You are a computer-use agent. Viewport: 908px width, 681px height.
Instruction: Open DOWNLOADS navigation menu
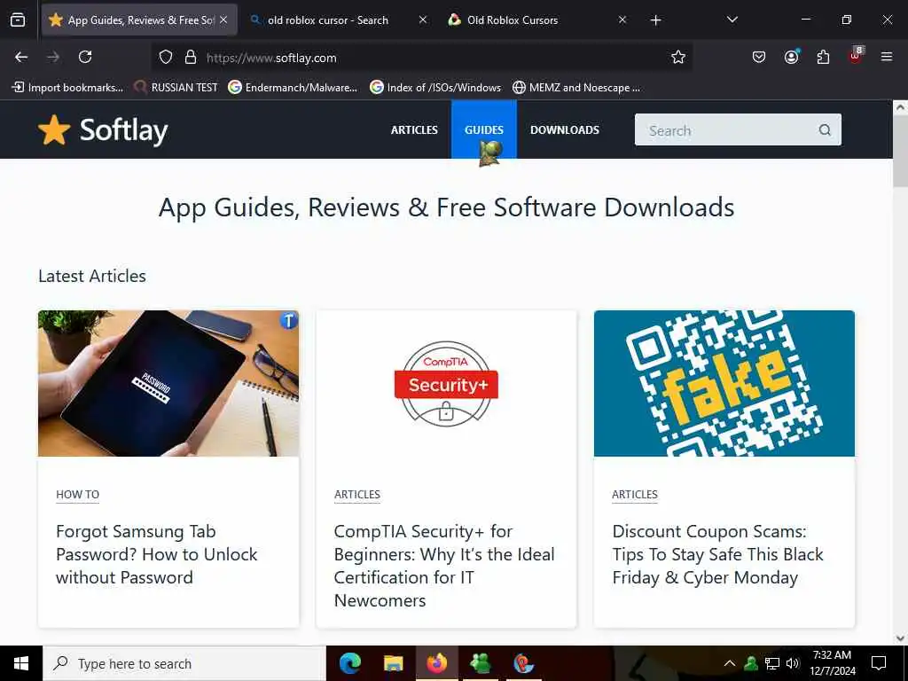click(x=565, y=129)
